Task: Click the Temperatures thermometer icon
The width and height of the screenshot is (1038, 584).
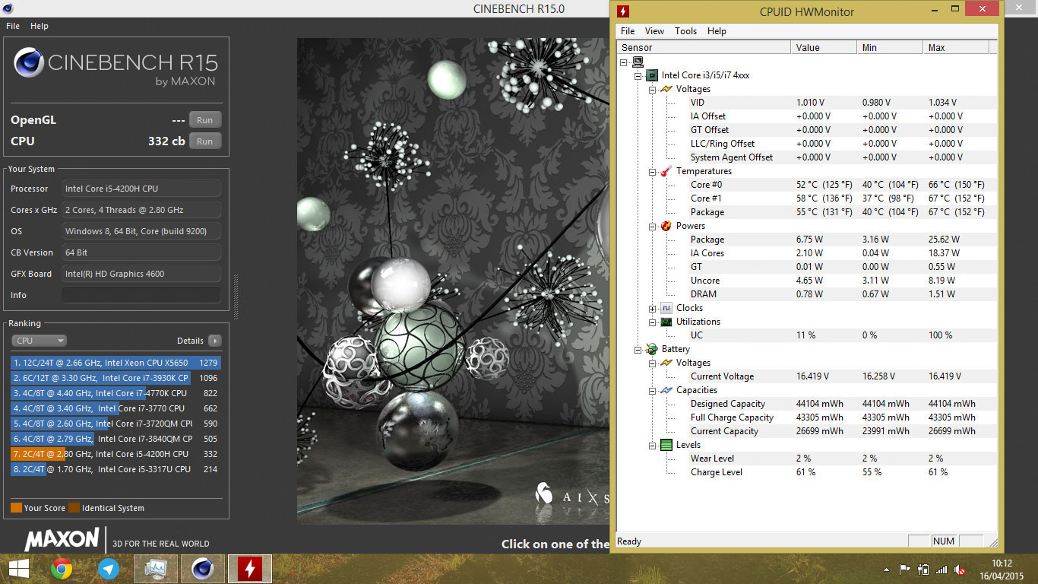Action: [x=666, y=171]
